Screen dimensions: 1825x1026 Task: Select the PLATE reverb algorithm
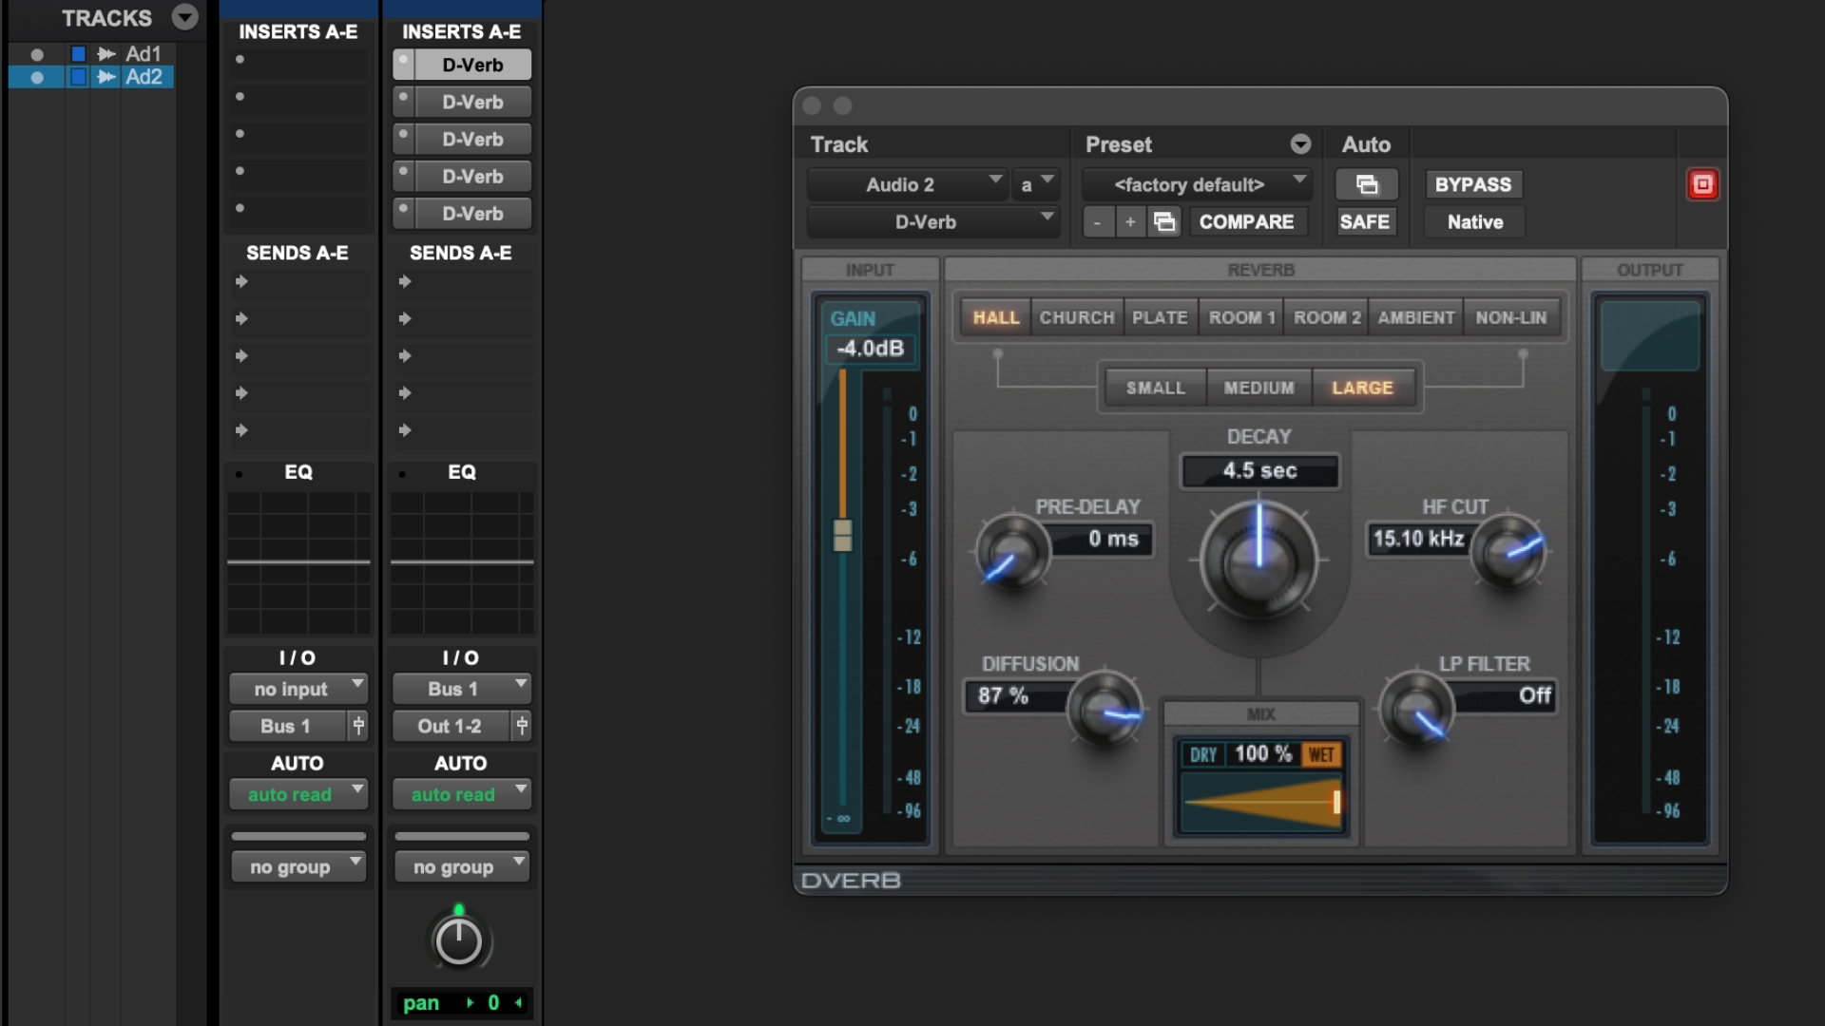1161,317
